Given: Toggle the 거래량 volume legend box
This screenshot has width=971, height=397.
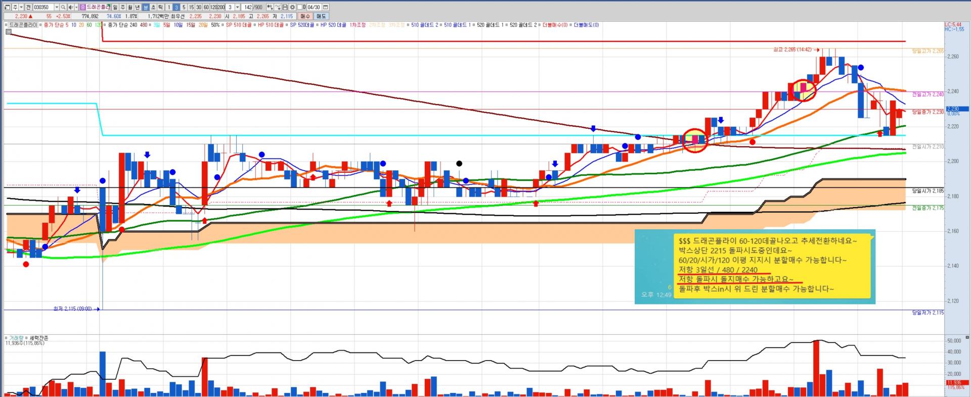Looking at the screenshot, I should coord(6,338).
